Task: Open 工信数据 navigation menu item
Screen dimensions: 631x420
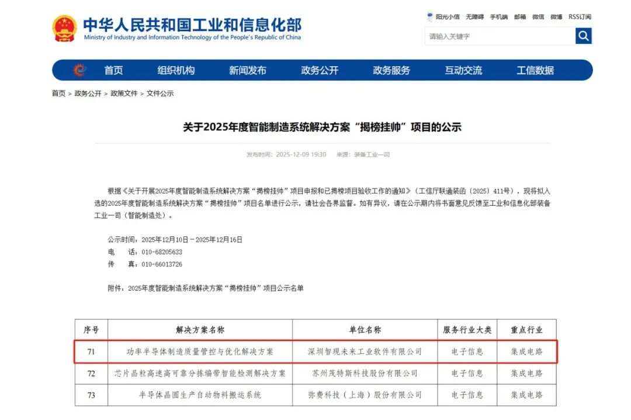Action: (x=535, y=70)
